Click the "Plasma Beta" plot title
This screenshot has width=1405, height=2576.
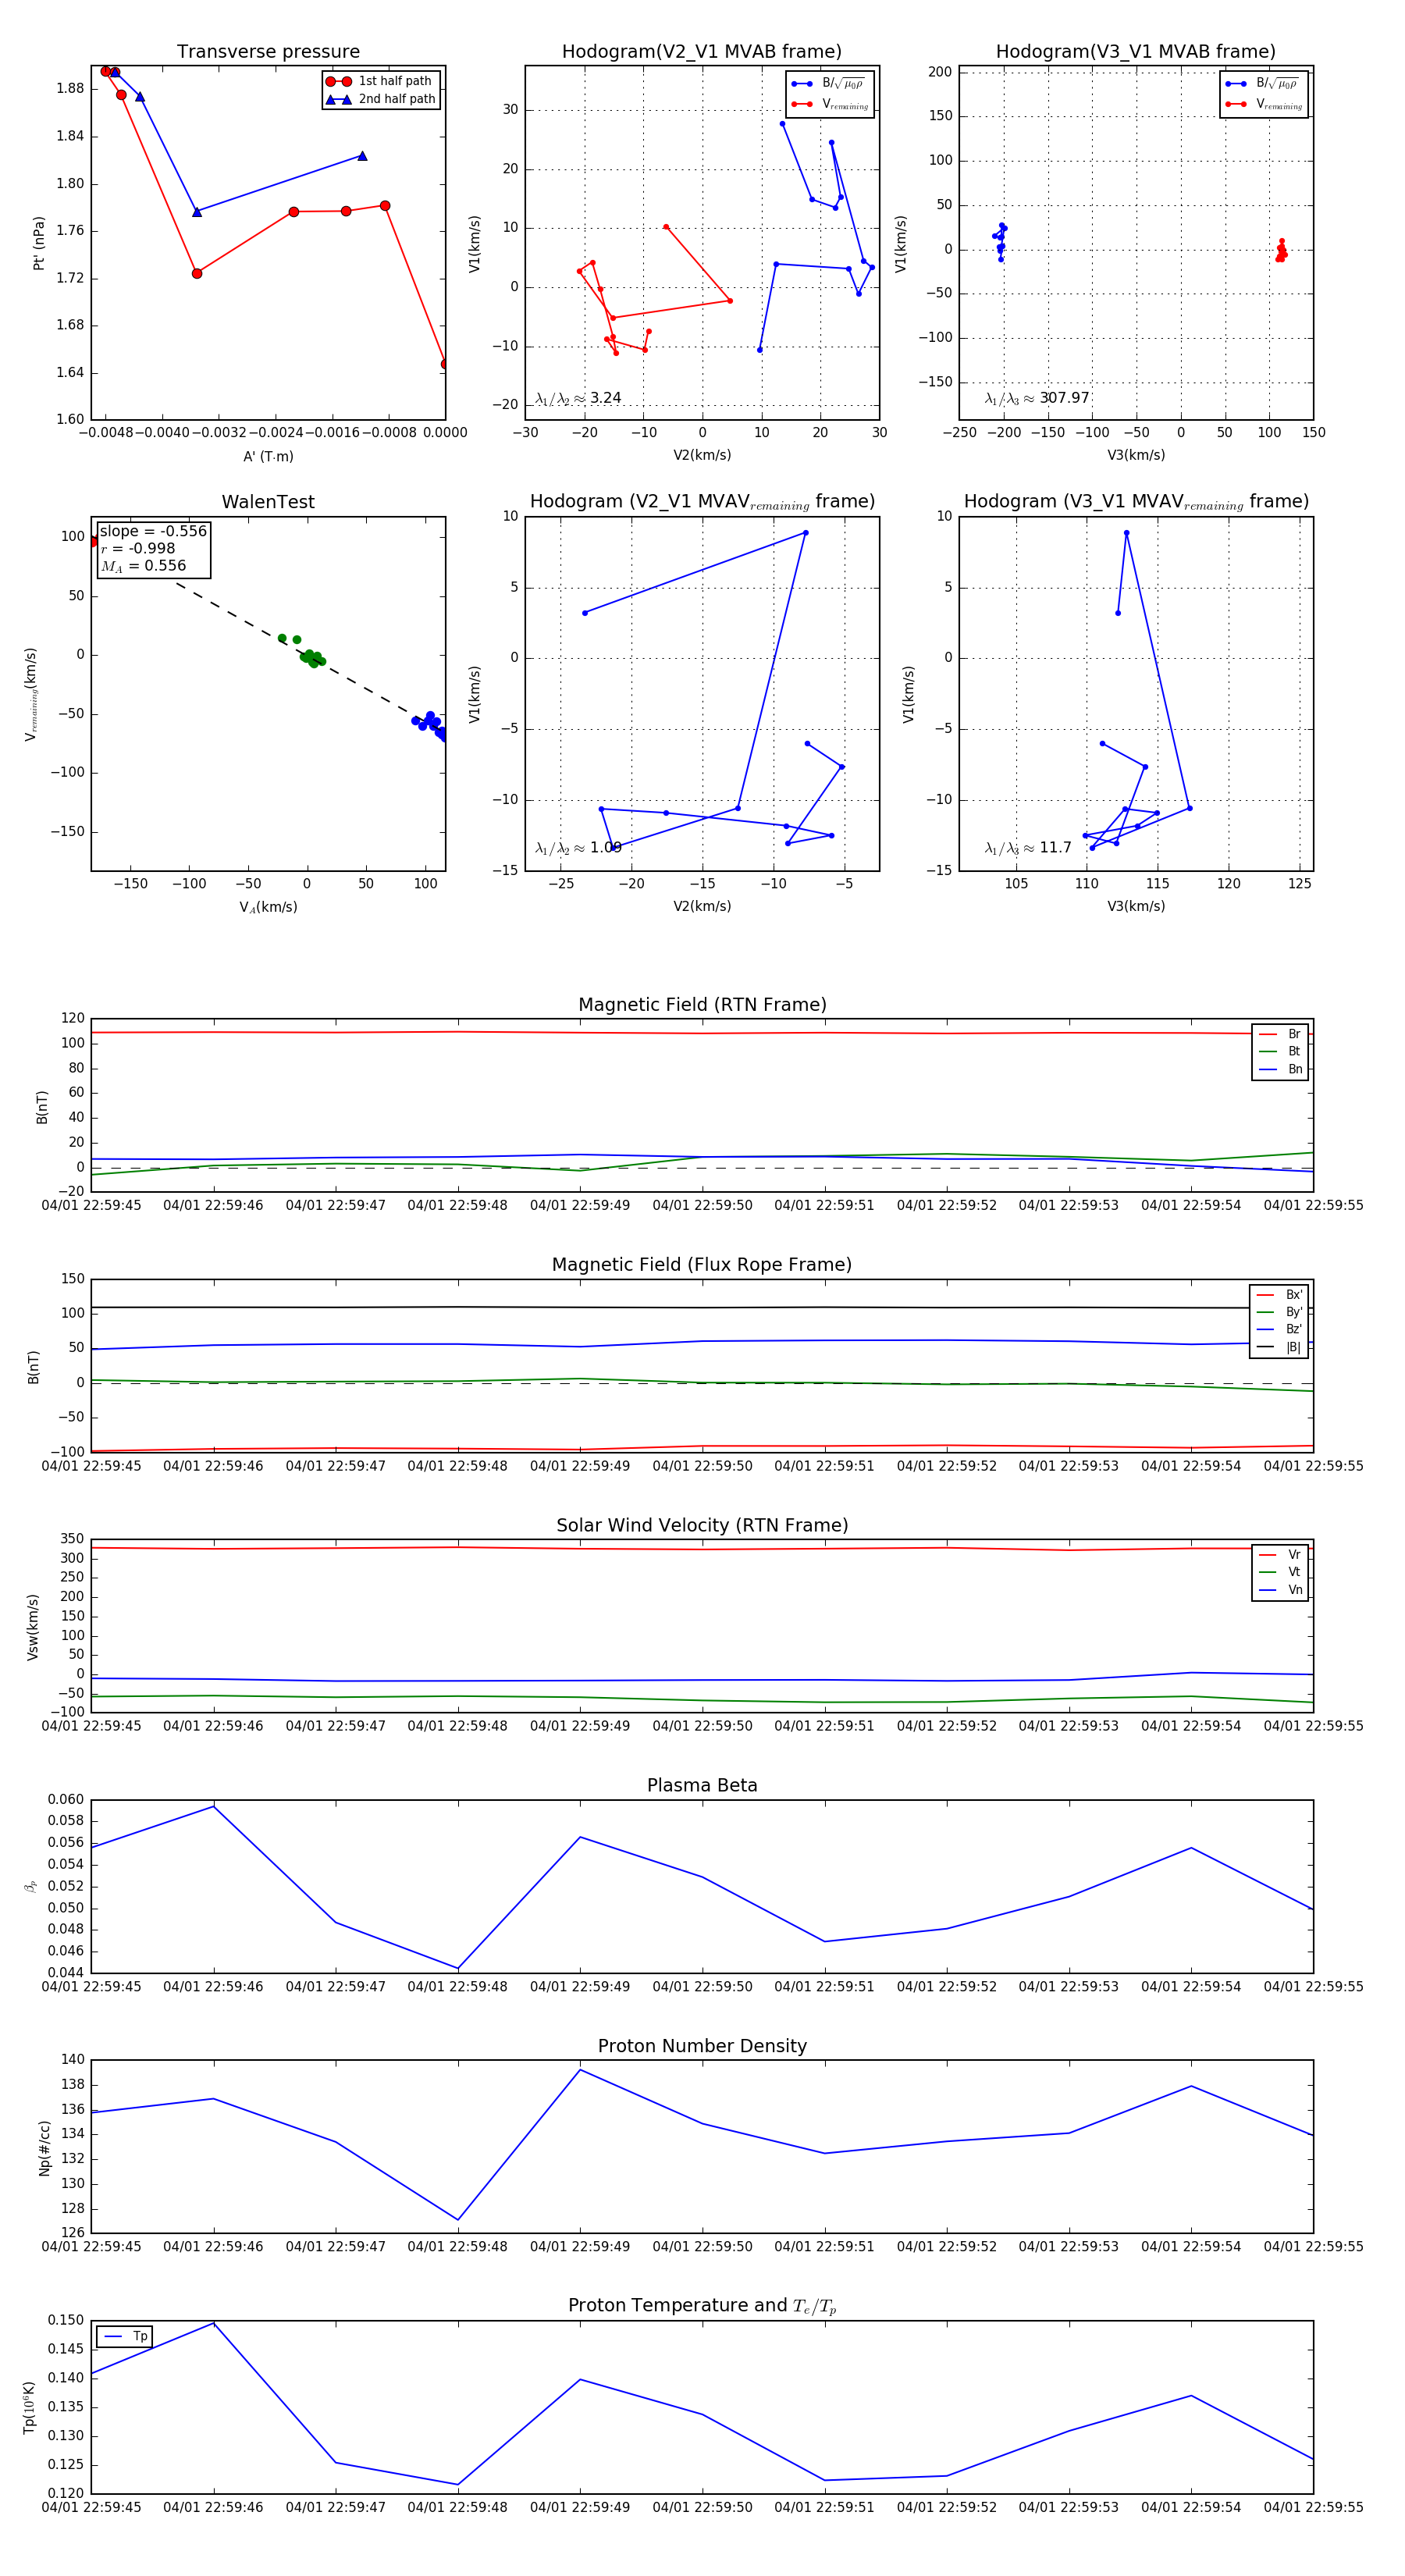702,1785
